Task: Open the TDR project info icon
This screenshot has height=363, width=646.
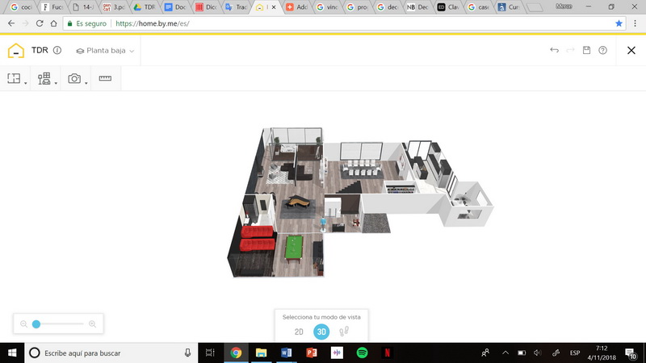Action: coord(57,51)
